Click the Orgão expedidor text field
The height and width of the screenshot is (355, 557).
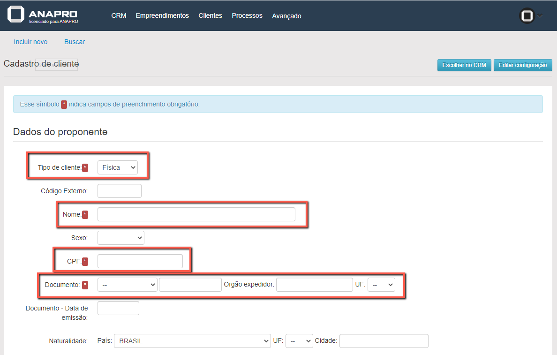pos(314,285)
